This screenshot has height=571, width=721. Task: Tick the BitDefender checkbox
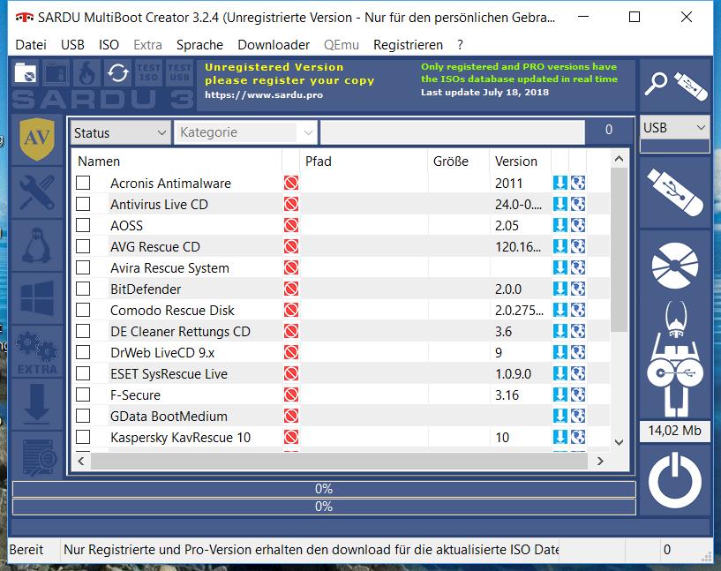point(83,289)
